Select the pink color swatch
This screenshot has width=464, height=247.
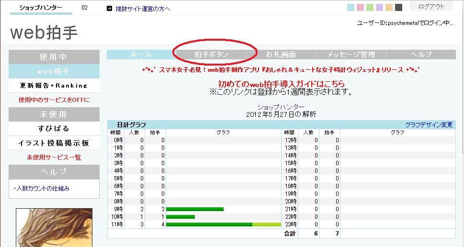click(x=360, y=7)
